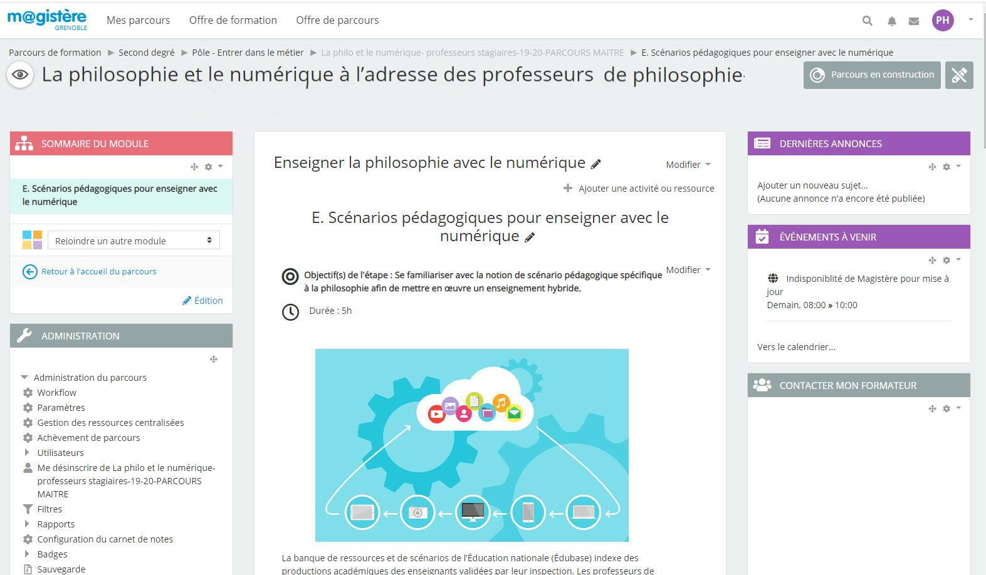The width and height of the screenshot is (986, 575).
Task: Click the PH user avatar
Action: (942, 20)
